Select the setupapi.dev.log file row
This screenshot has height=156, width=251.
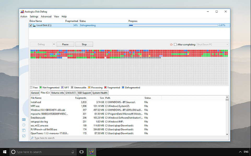[128, 122]
